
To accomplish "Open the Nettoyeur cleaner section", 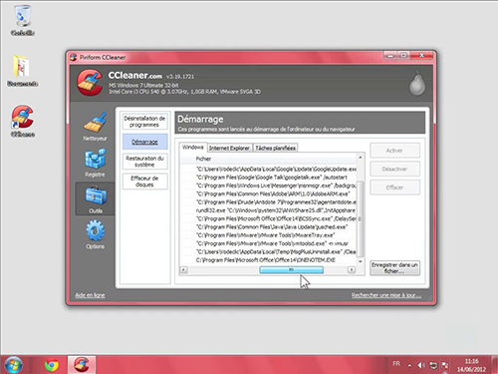I will click(x=95, y=127).
